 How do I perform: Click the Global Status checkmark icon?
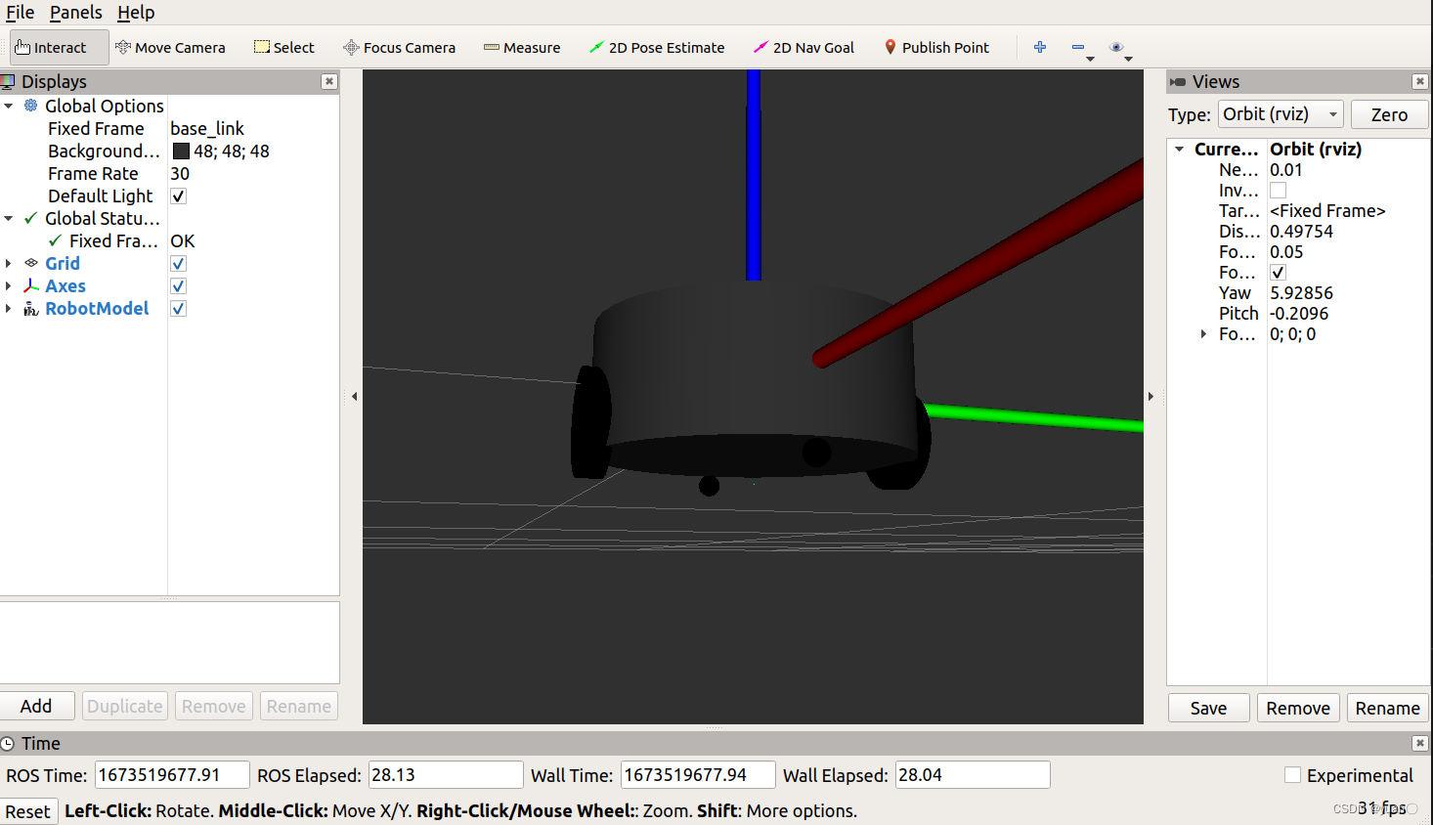(x=31, y=218)
